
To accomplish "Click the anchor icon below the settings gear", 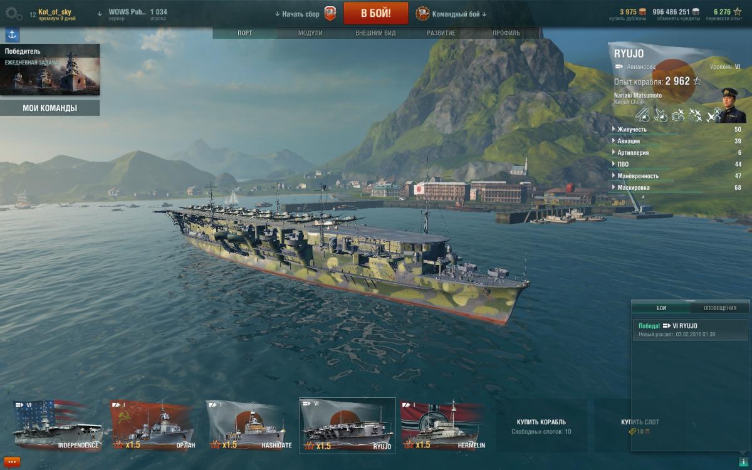I will (x=13, y=35).
